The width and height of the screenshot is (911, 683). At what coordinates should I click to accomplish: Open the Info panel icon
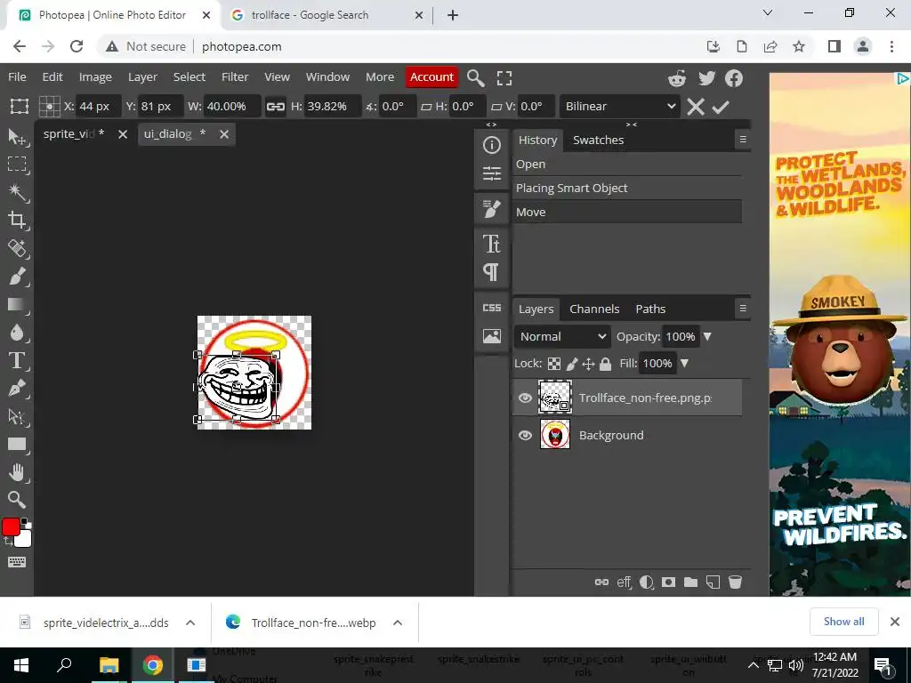(x=491, y=145)
